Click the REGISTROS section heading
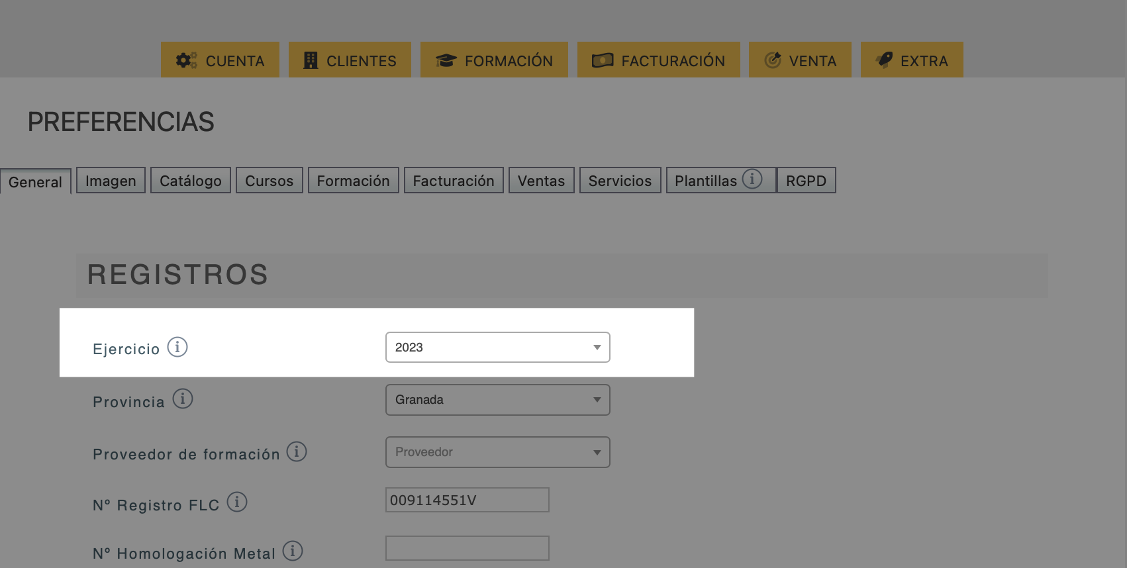This screenshot has width=1127, height=568. (x=178, y=275)
